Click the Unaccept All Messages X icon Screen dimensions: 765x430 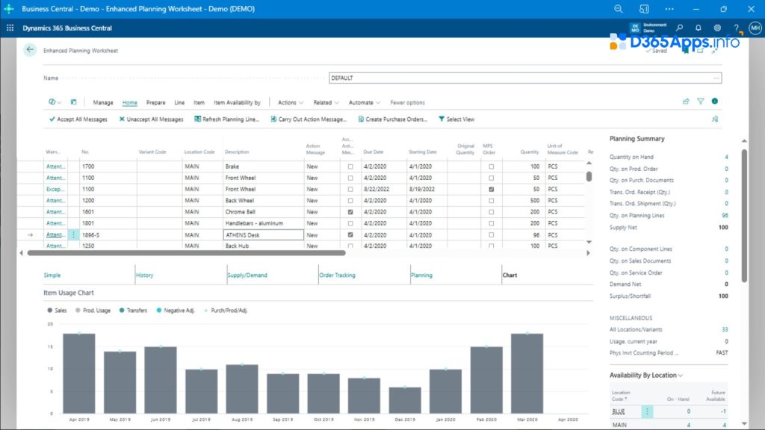pyautogui.click(x=122, y=119)
